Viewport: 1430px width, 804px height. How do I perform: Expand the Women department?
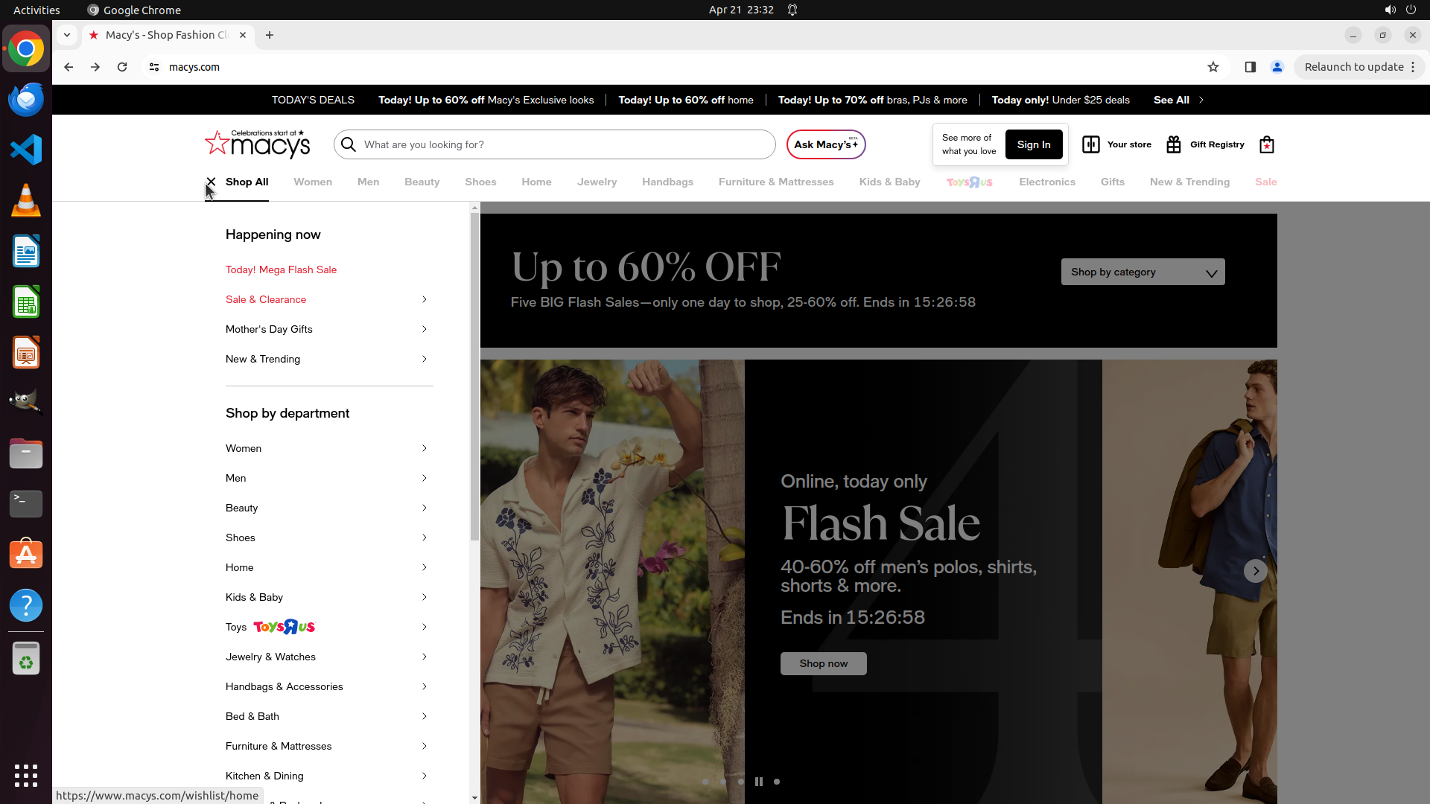(425, 448)
